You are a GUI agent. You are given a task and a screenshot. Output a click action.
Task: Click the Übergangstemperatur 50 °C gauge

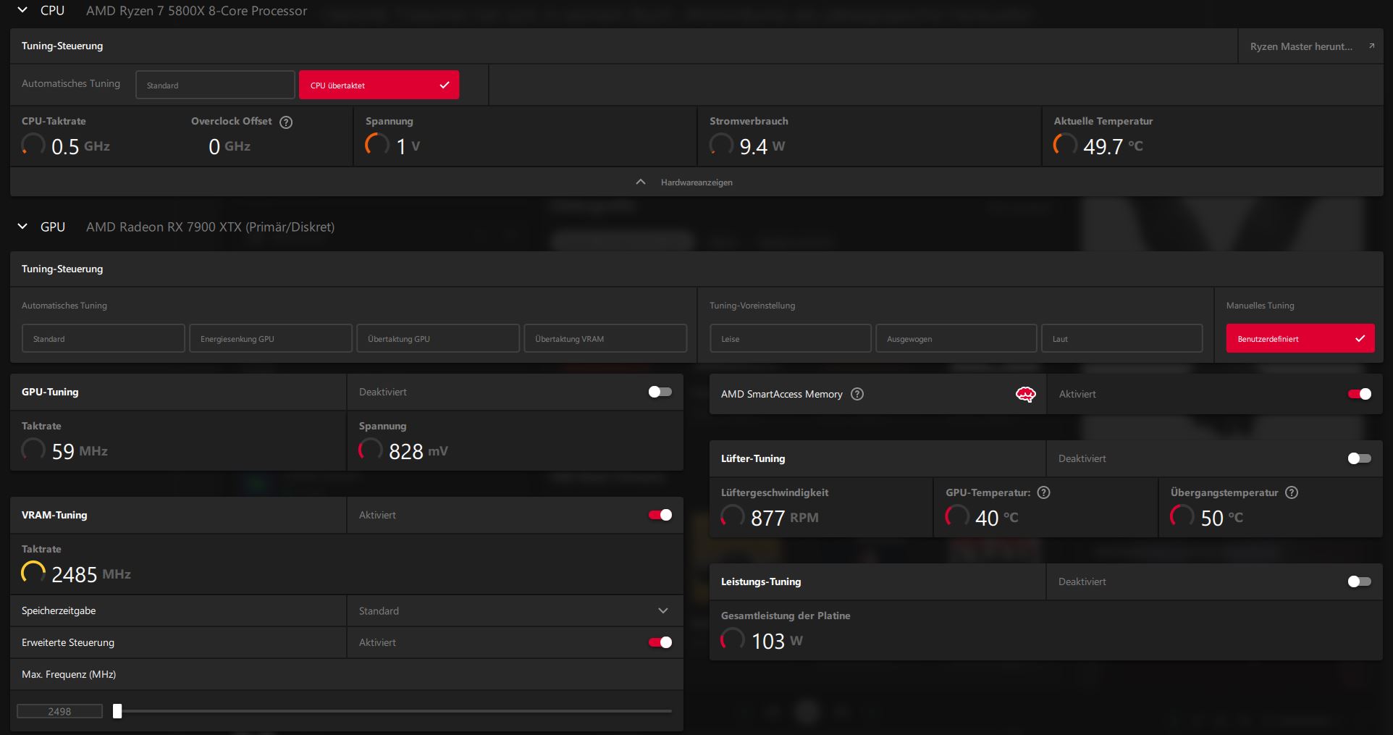click(1182, 516)
